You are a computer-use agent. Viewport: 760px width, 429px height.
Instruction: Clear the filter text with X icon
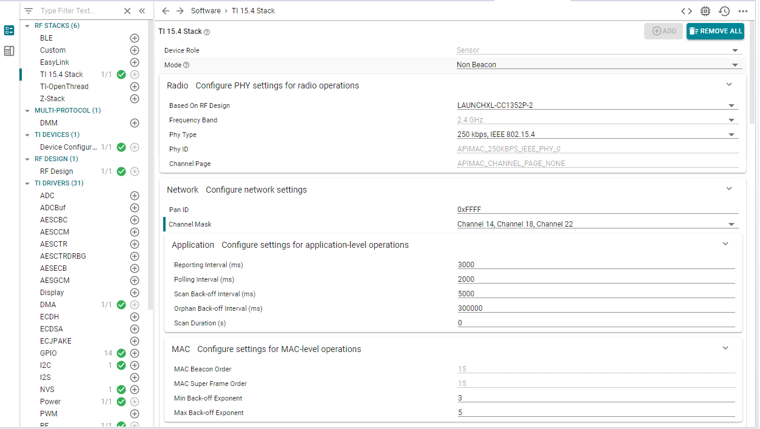click(x=127, y=11)
